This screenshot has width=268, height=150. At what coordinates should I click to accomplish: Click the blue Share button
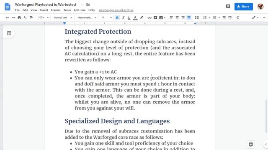244,7
